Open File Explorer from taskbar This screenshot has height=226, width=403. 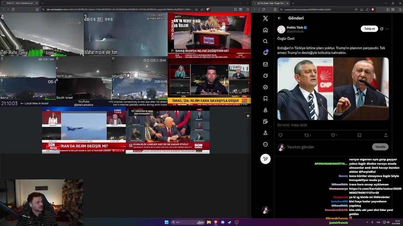tap(209, 222)
